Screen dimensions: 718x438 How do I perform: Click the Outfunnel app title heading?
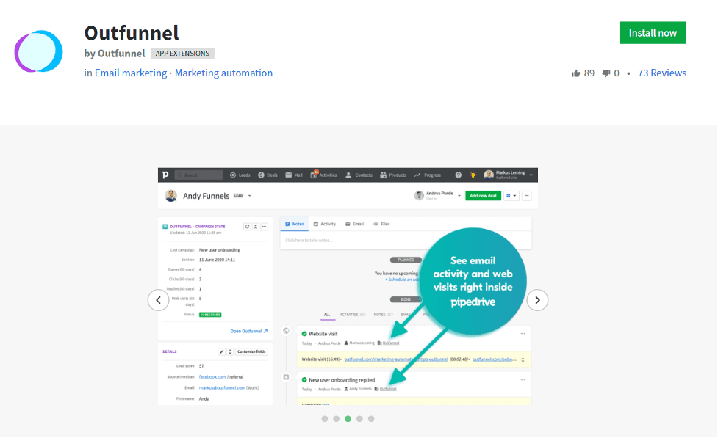point(132,33)
